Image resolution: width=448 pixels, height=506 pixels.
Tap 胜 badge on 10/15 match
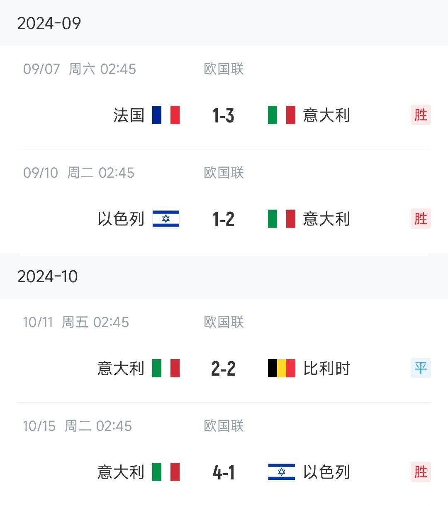pyautogui.click(x=421, y=472)
